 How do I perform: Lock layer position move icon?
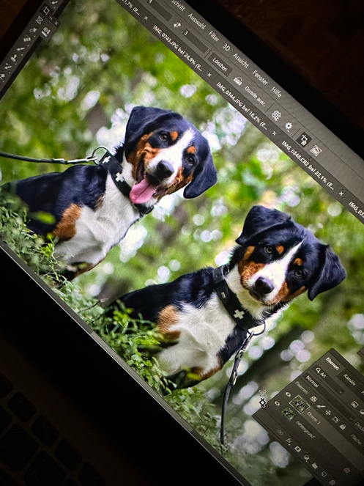point(328,413)
